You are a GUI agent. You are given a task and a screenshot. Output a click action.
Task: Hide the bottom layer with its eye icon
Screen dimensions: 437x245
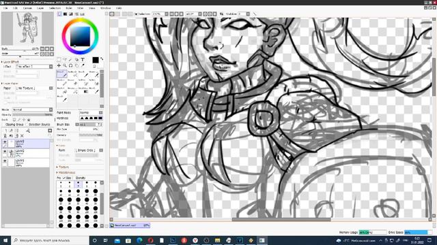[x=5, y=161]
